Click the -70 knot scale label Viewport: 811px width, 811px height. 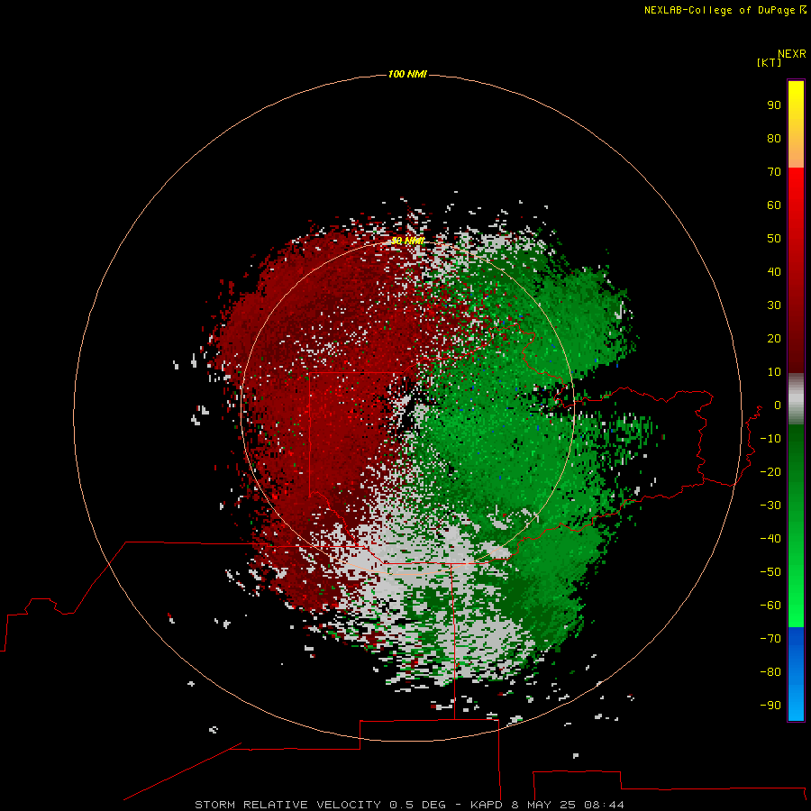[x=770, y=639]
